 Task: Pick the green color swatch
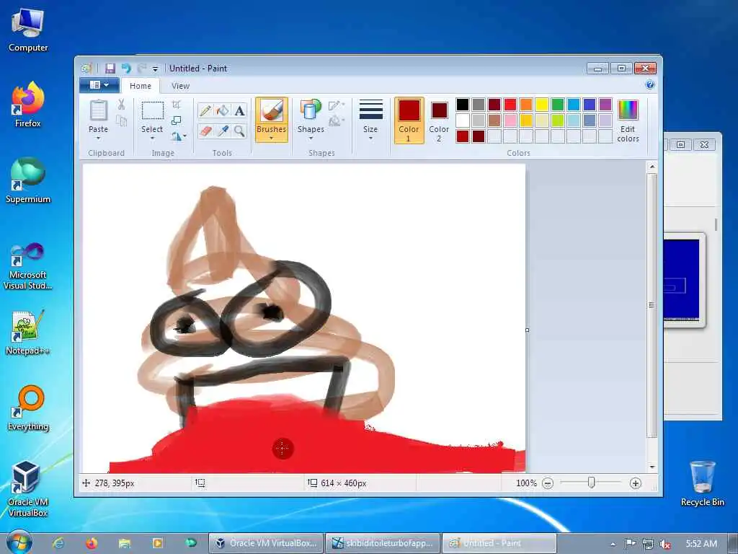point(557,105)
